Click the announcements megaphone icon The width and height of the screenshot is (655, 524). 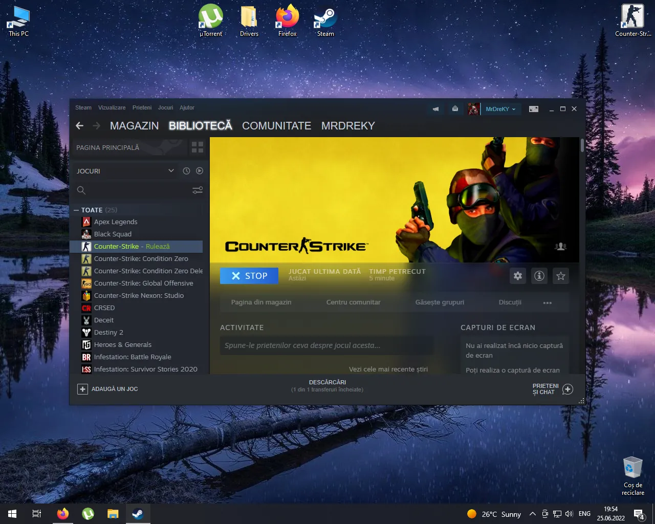[435, 109]
